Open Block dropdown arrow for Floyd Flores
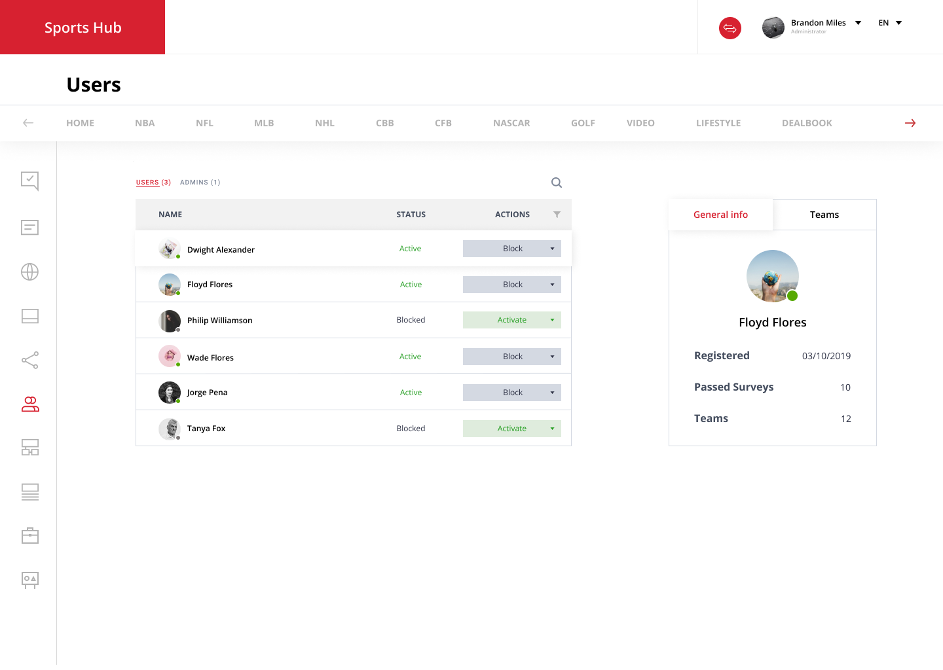The height and width of the screenshot is (670, 943). (x=552, y=285)
